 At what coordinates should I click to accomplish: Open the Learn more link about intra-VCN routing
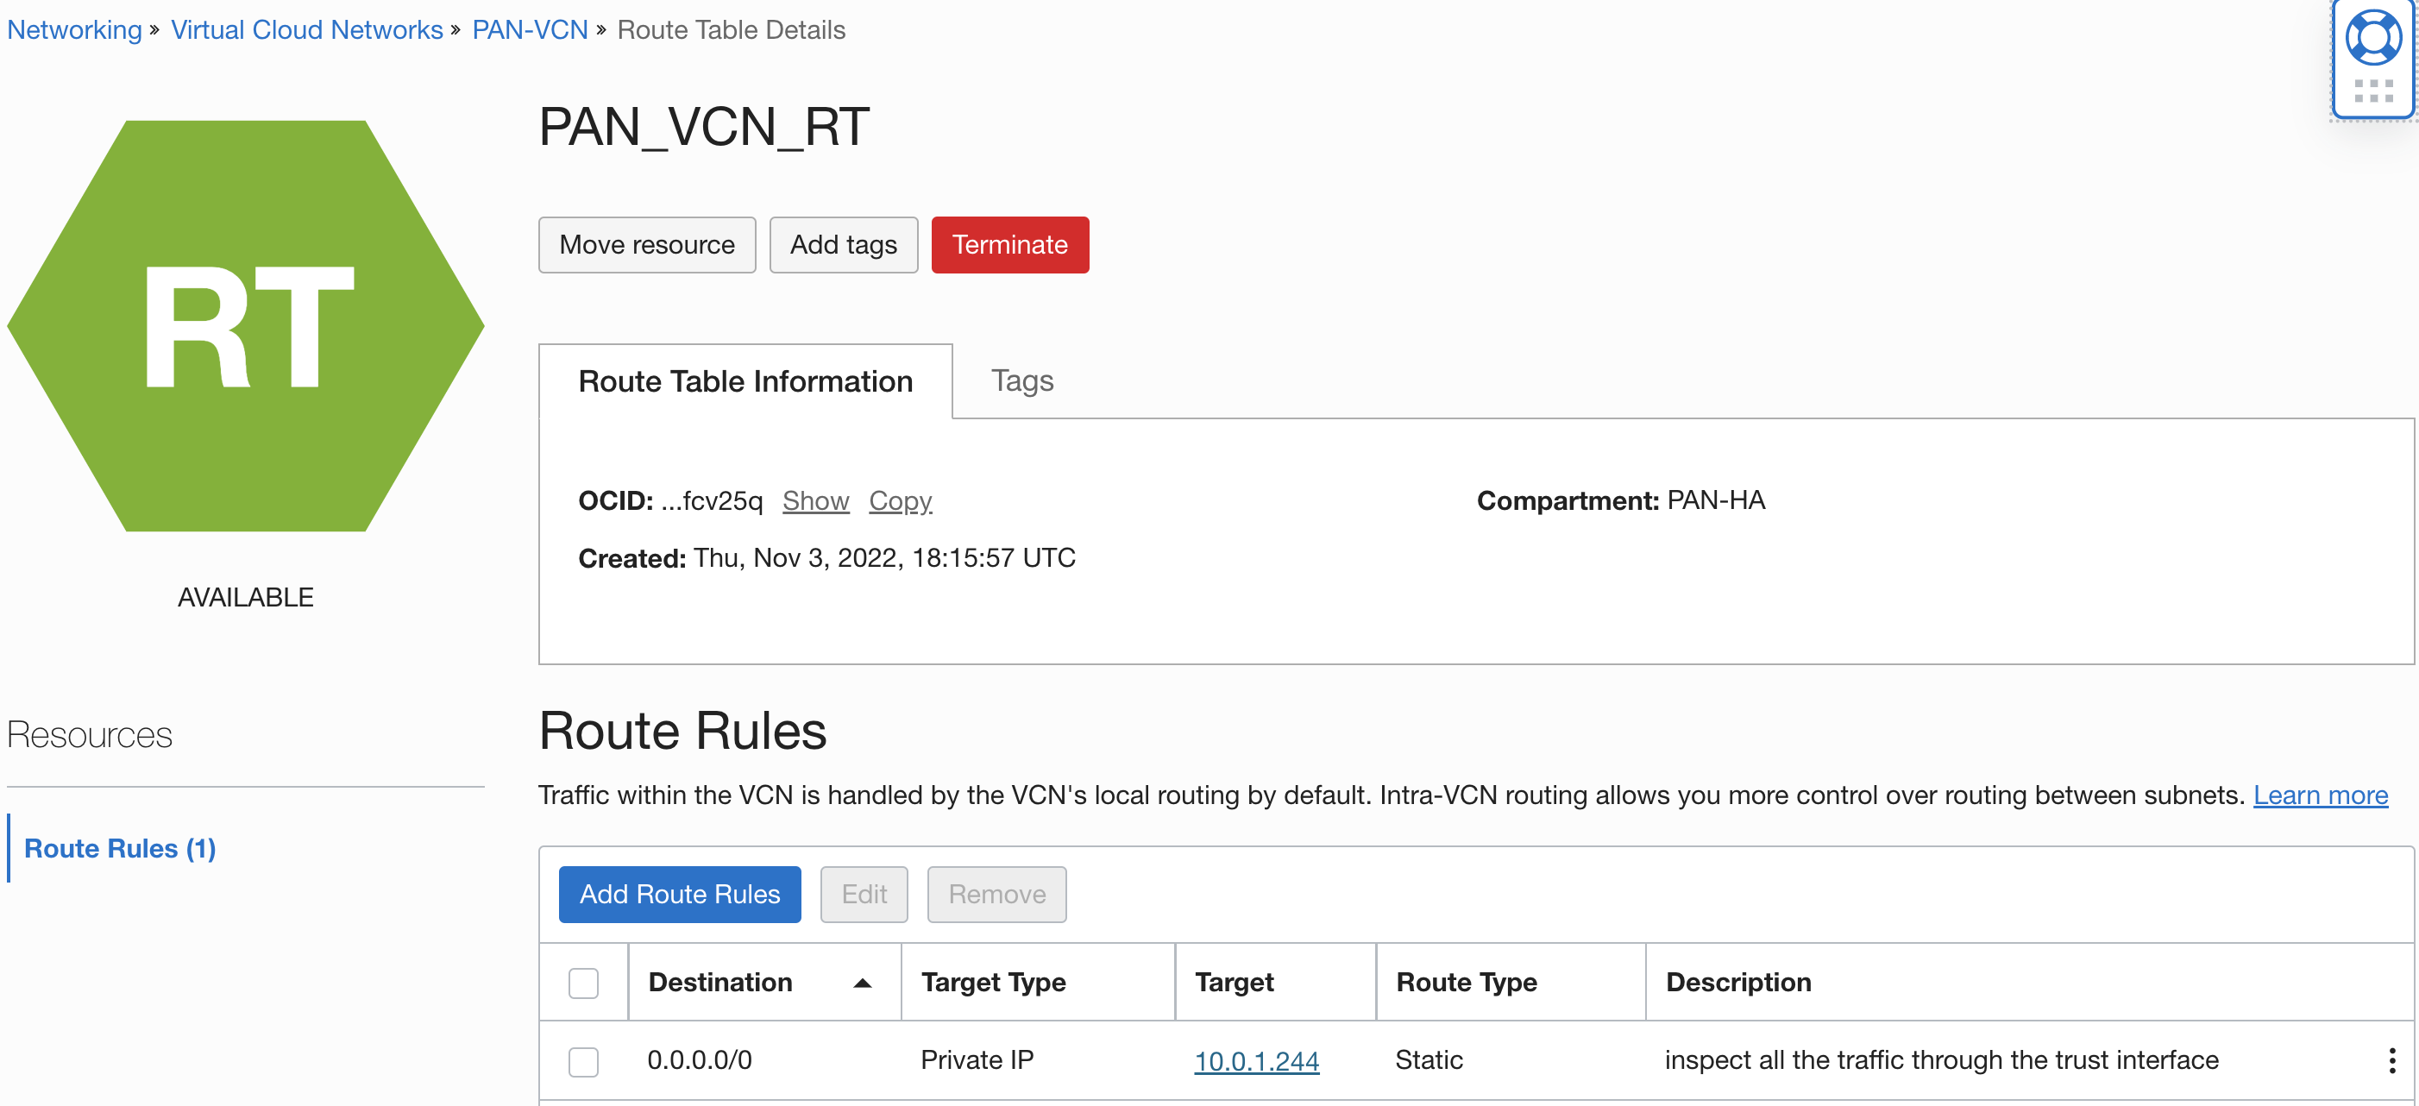coord(2321,795)
